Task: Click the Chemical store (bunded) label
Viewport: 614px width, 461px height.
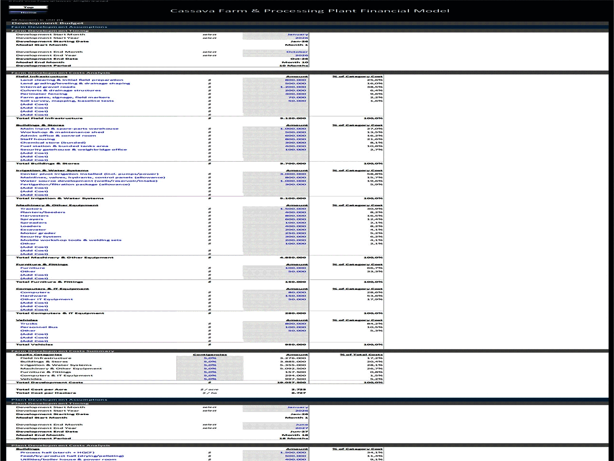Action: pyautogui.click(x=53, y=143)
